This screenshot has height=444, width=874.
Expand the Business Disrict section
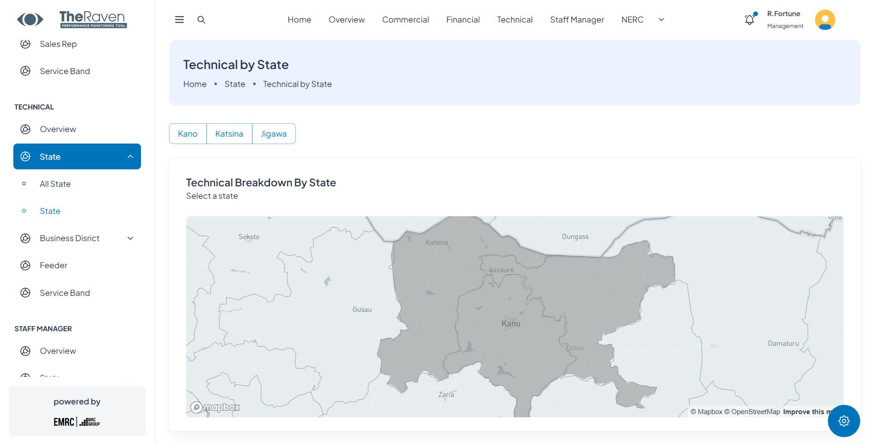pyautogui.click(x=130, y=238)
